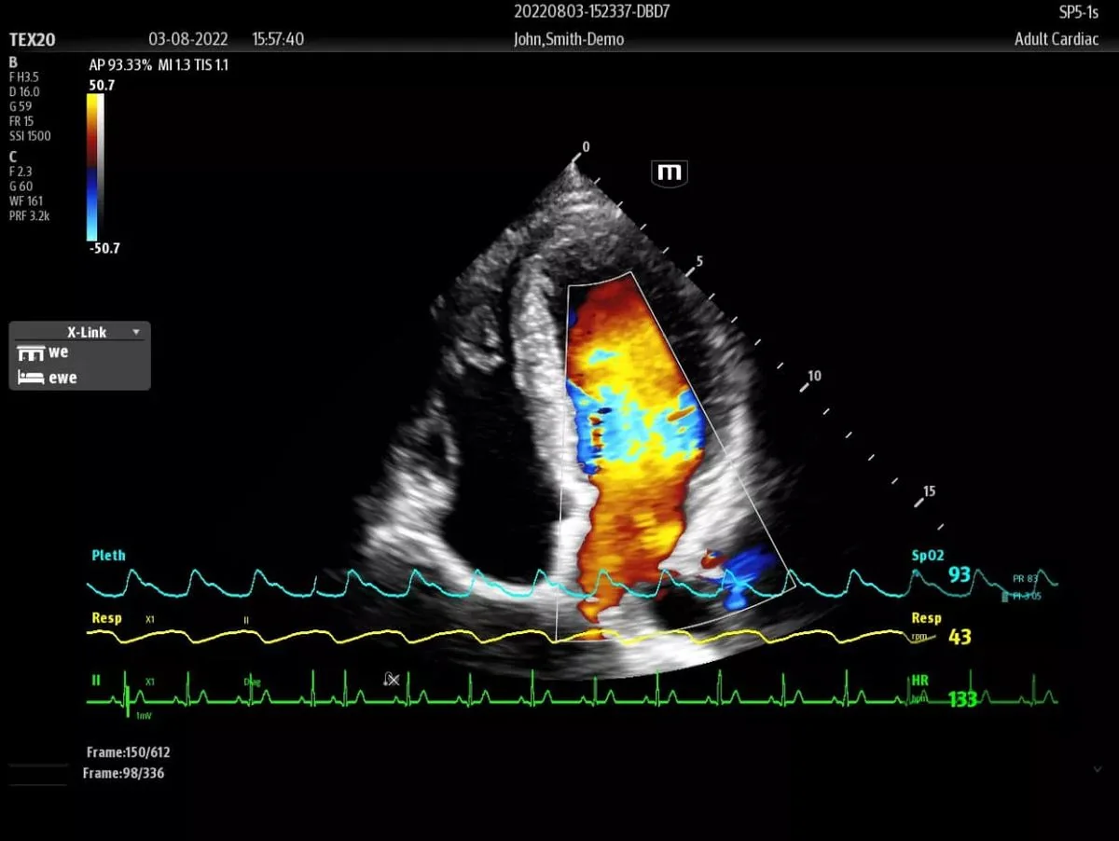
Task: Click the 'SpO2' parameter label
Action: click(x=927, y=556)
